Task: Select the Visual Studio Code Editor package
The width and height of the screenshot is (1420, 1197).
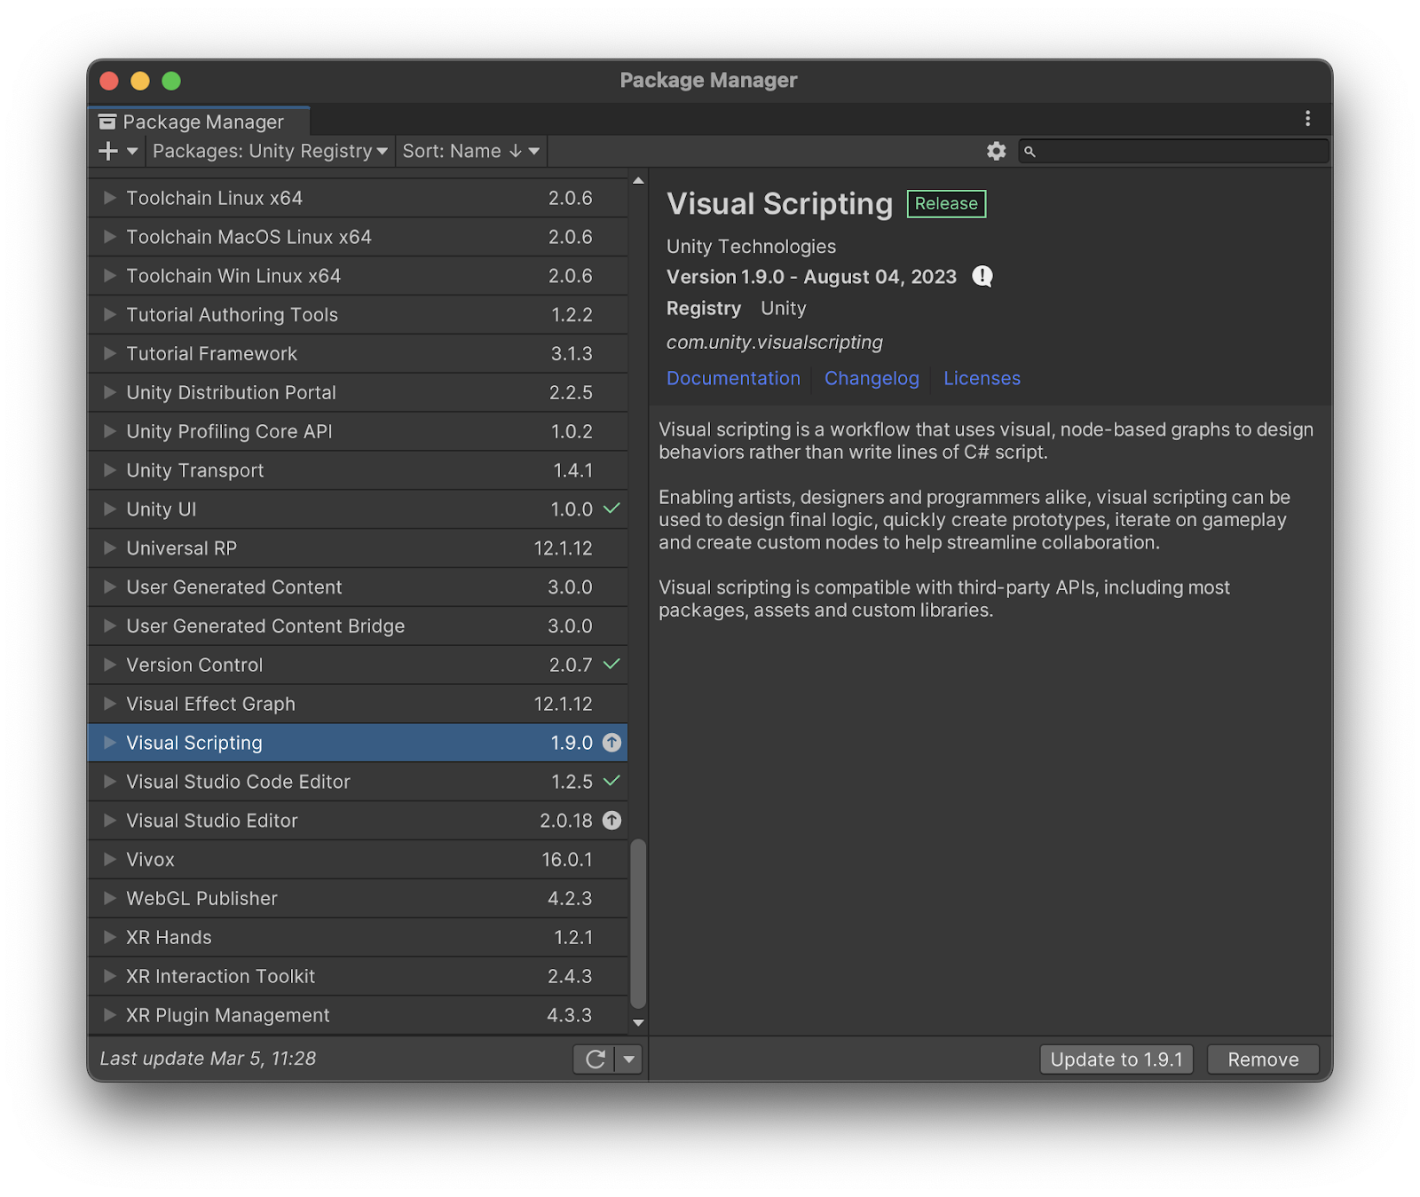Action: click(358, 782)
